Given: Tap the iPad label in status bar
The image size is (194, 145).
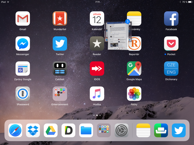Looking at the screenshot, I should point(3,2).
